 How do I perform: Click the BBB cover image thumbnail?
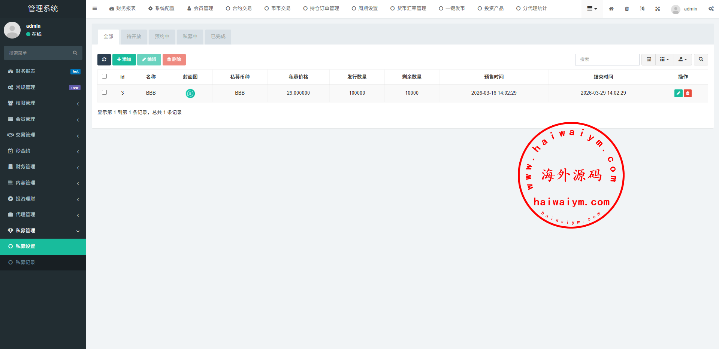(190, 94)
